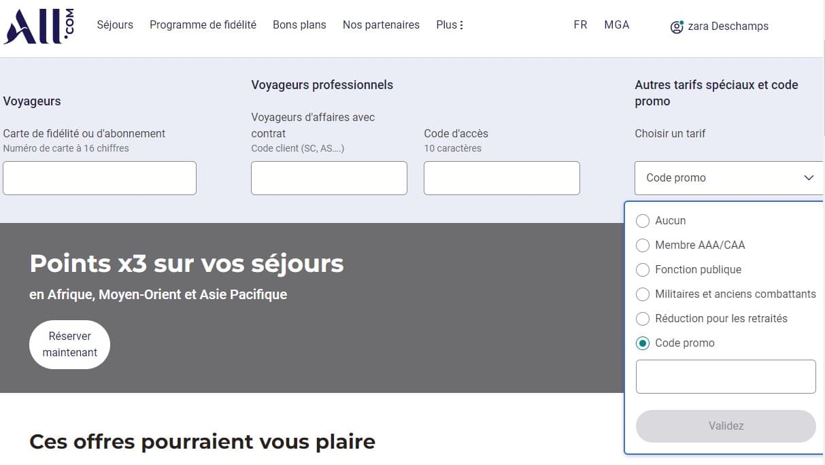Choose Militaires et anciens combattants rate
The image size is (825, 465).
point(643,294)
